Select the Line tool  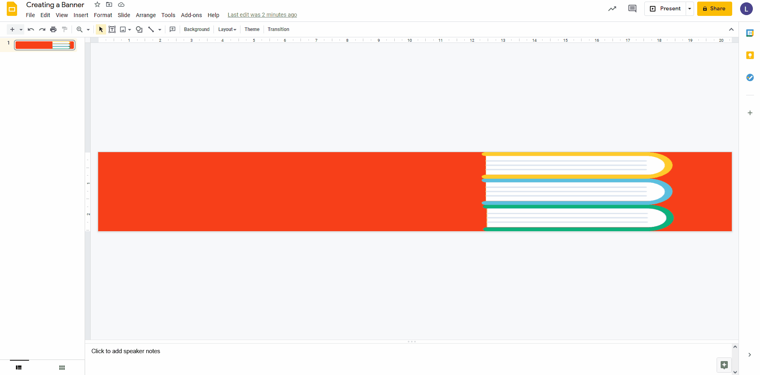click(151, 29)
